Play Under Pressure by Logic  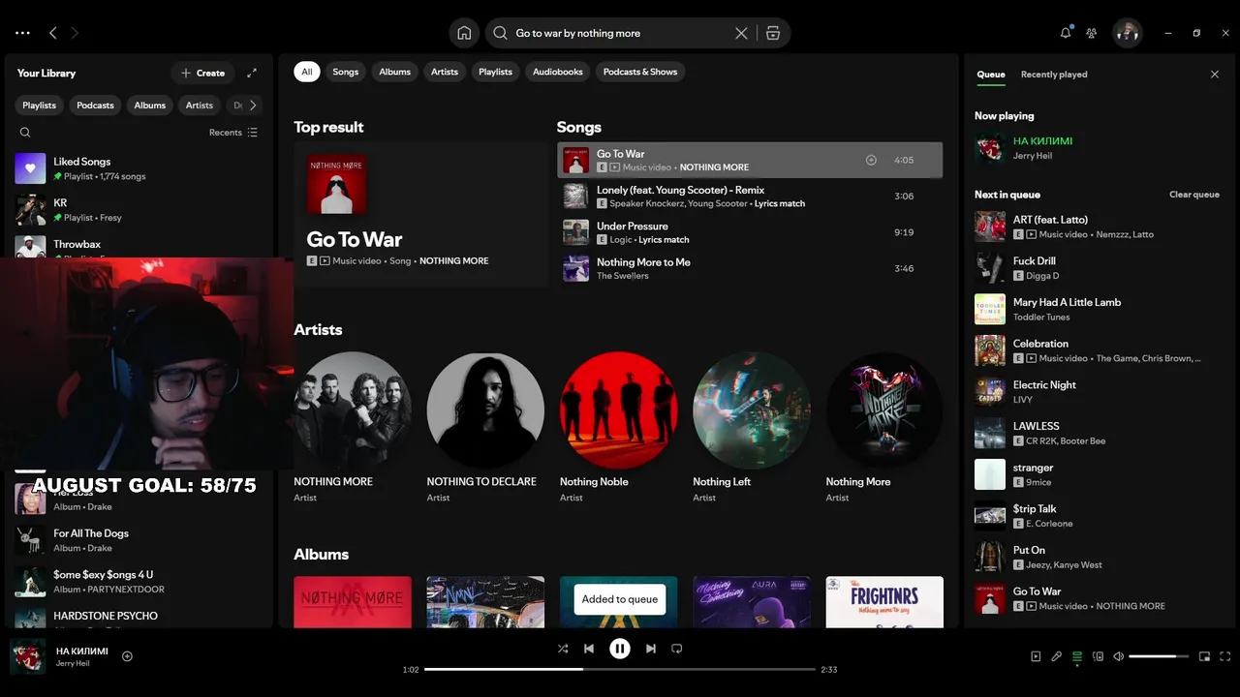(750, 232)
